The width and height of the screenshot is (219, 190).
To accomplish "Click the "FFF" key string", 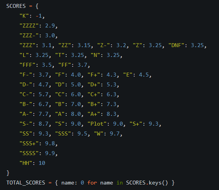I will pyautogui.click(x=27, y=65).
